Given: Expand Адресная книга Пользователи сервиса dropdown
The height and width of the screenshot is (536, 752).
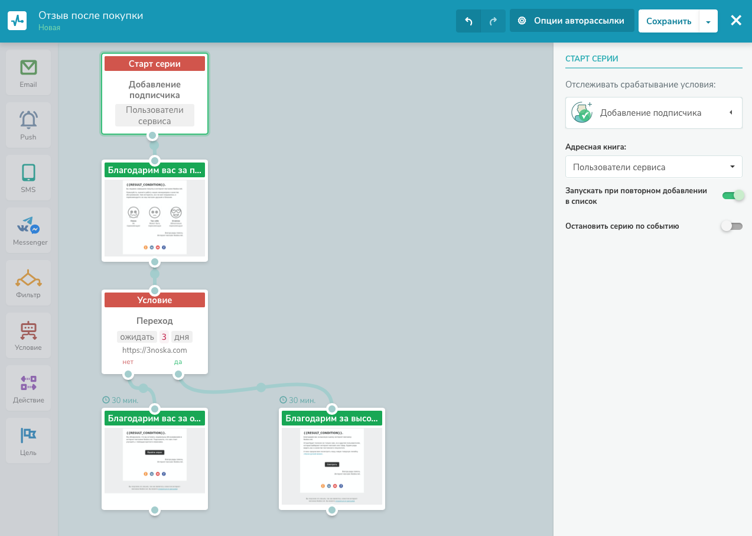Looking at the screenshot, I should pyautogui.click(x=653, y=167).
